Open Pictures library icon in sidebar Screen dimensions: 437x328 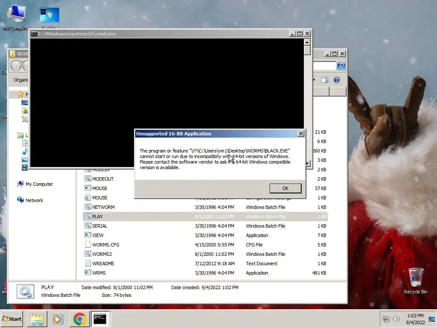pos(25,160)
